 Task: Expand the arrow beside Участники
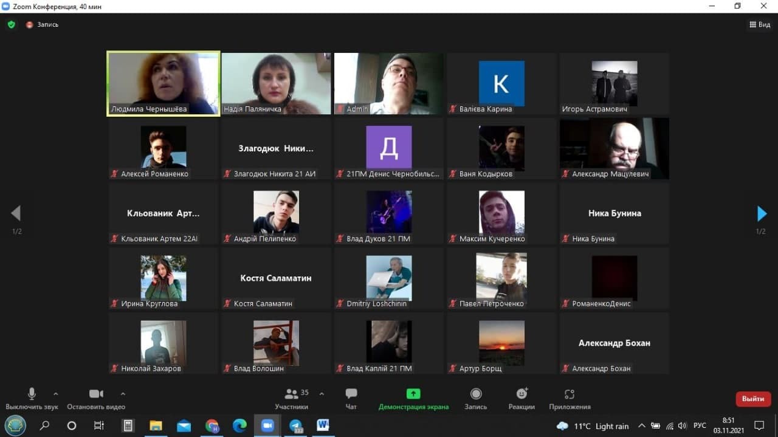coord(322,393)
